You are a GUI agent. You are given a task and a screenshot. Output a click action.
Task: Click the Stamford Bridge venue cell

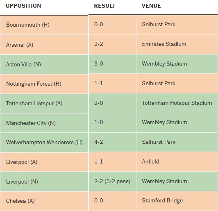tap(177, 201)
